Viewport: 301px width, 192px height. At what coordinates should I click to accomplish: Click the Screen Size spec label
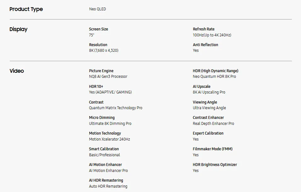(99, 29)
